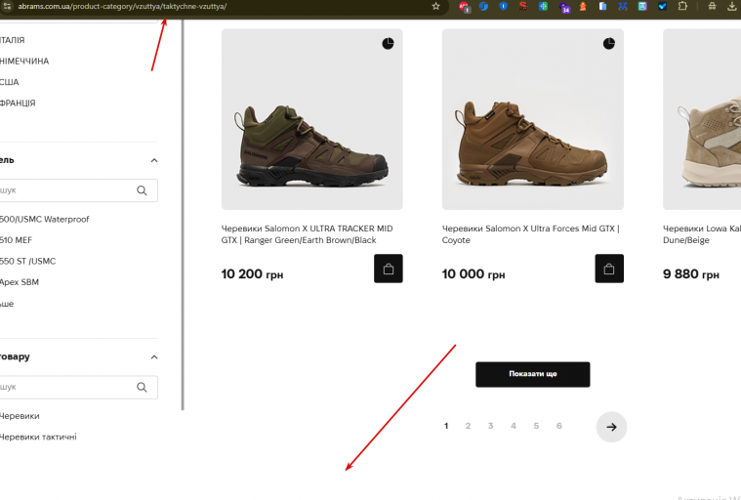The width and height of the screenshot is (741, 500).
Task: Select model 500/USMC Waterproof filter
Action: (x=45, y=220)
